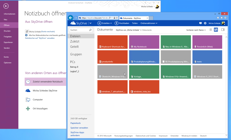Switch to the details list view

pos(210,30)
